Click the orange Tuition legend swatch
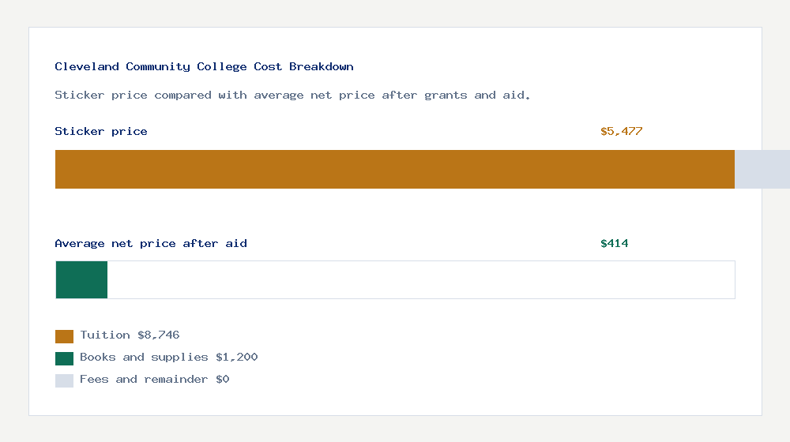The height and width of the screenshot is (442, 790). [x=64, y=336]
